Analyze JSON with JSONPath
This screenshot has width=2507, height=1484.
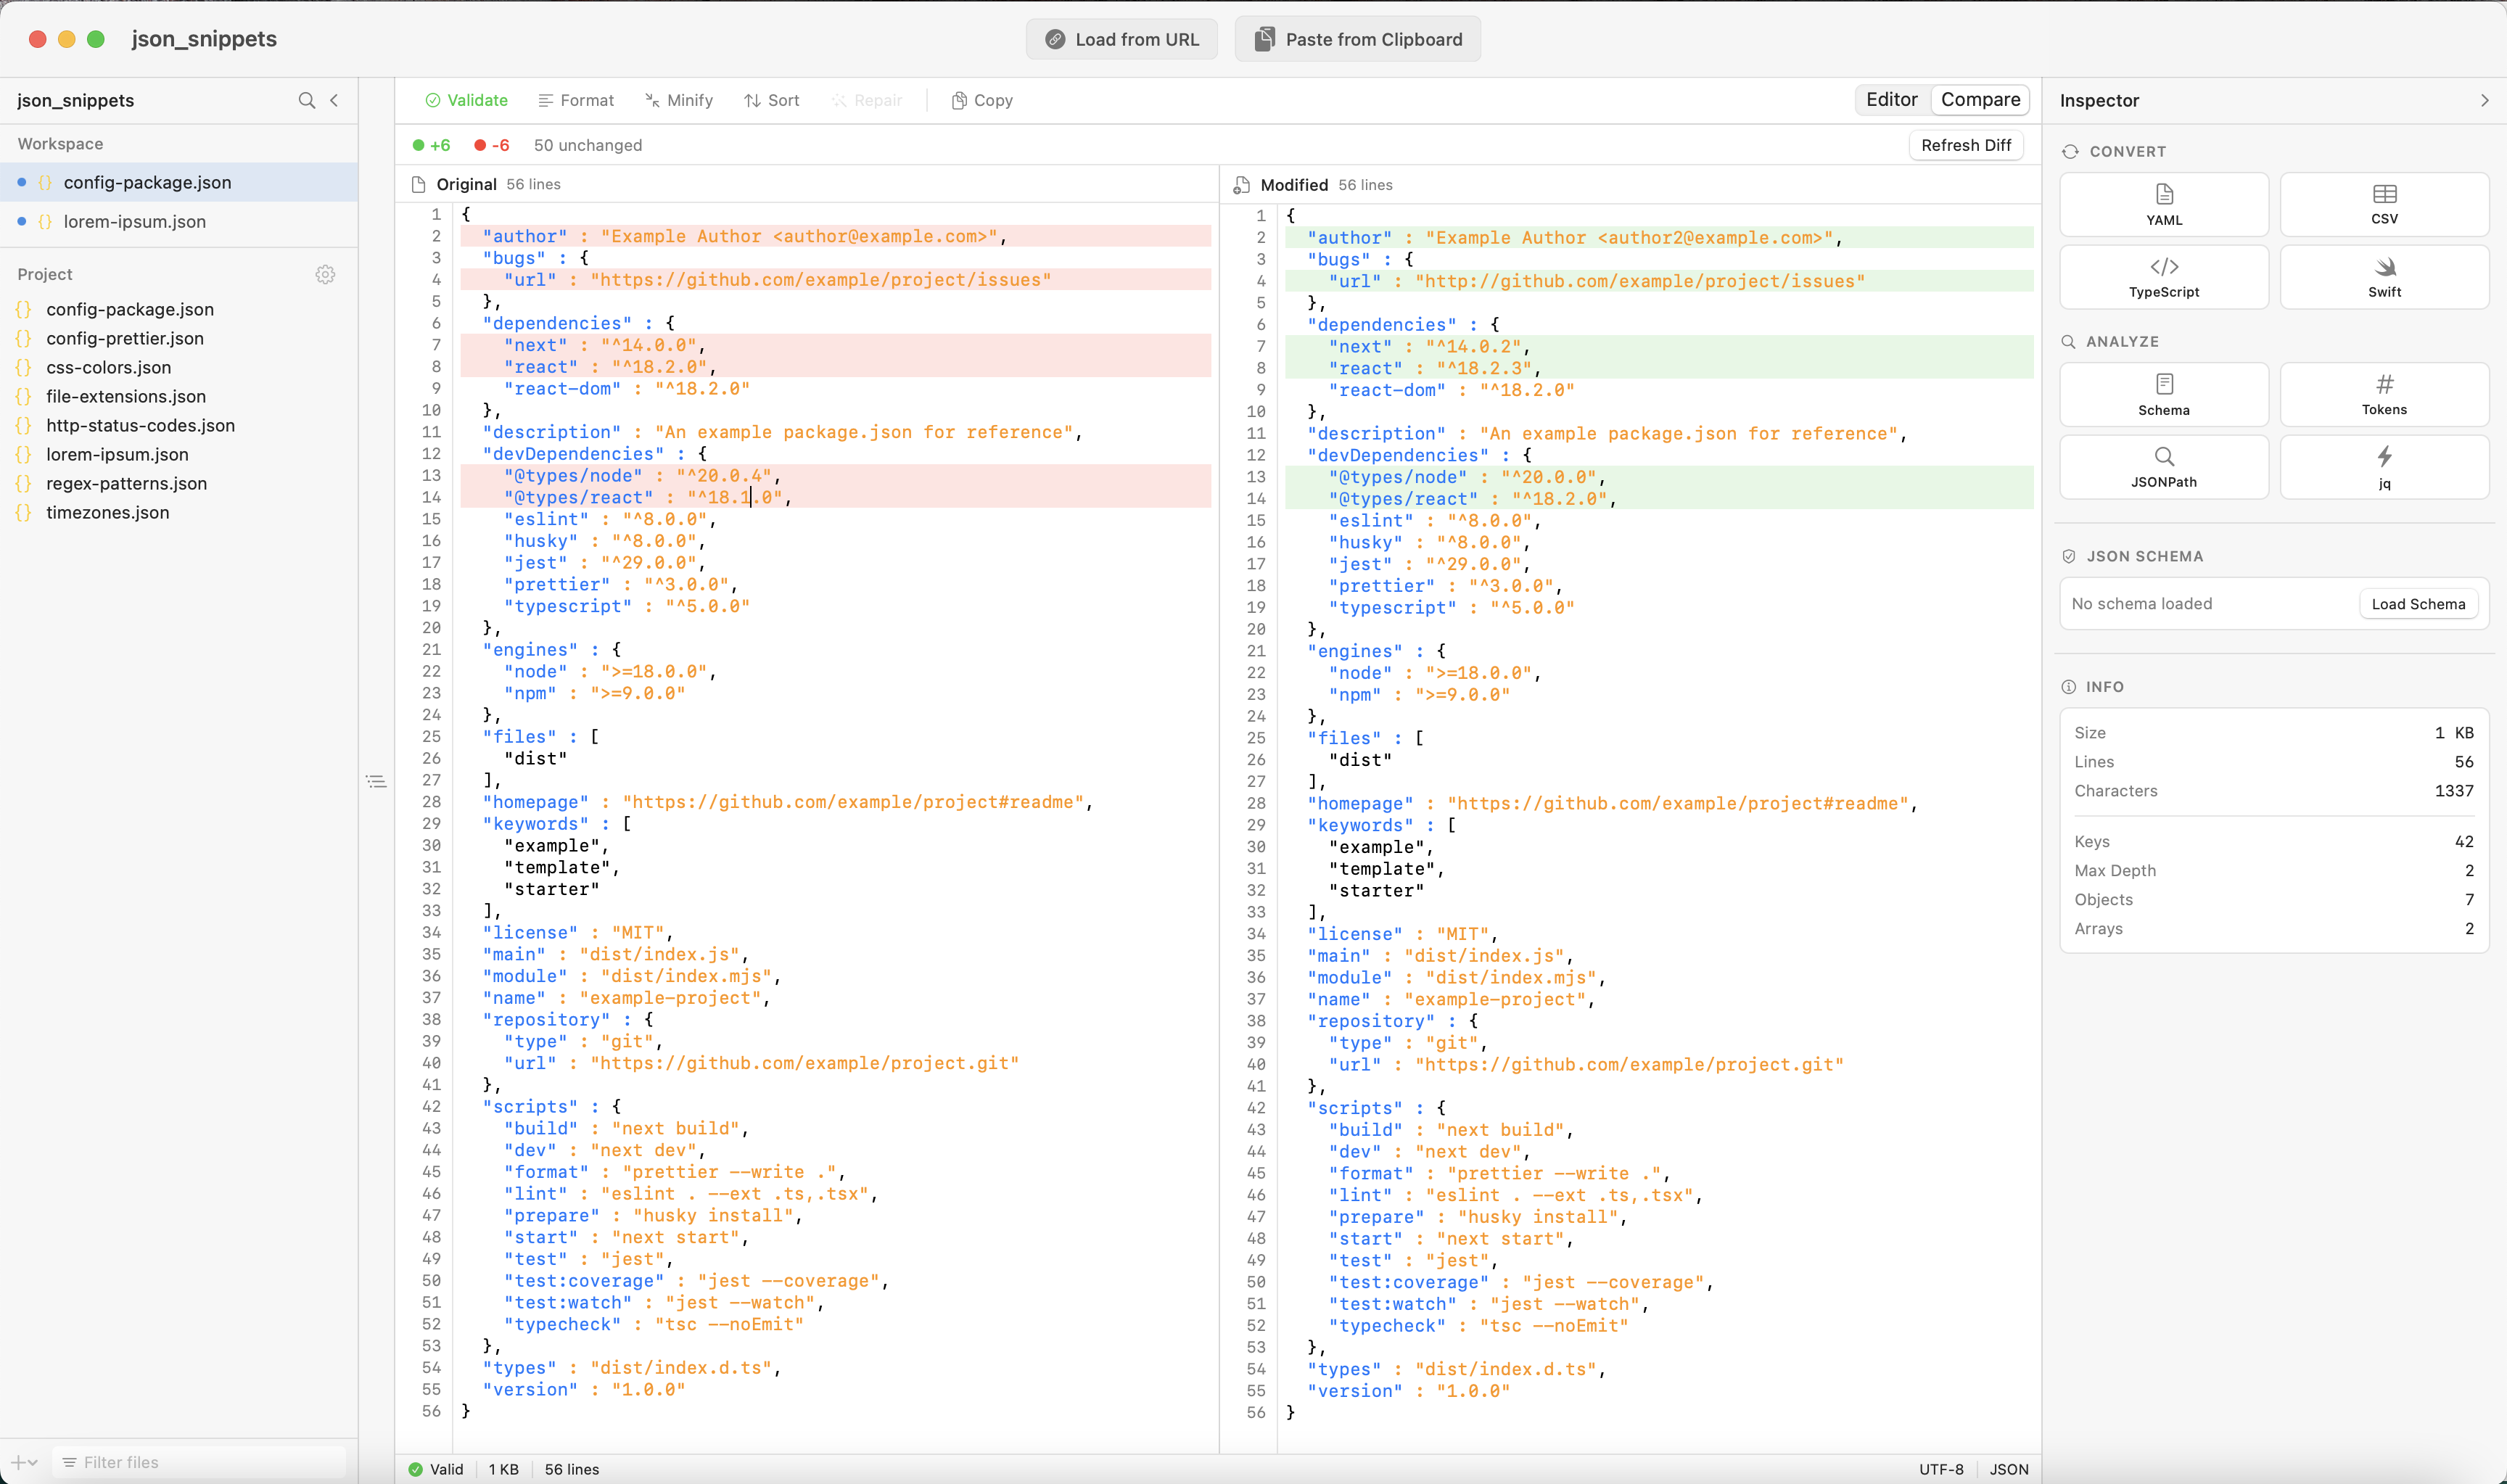point(2163,466)
